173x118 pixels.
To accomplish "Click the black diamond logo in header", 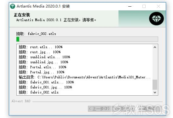I will pyautogui.click(x=156, y=19).
